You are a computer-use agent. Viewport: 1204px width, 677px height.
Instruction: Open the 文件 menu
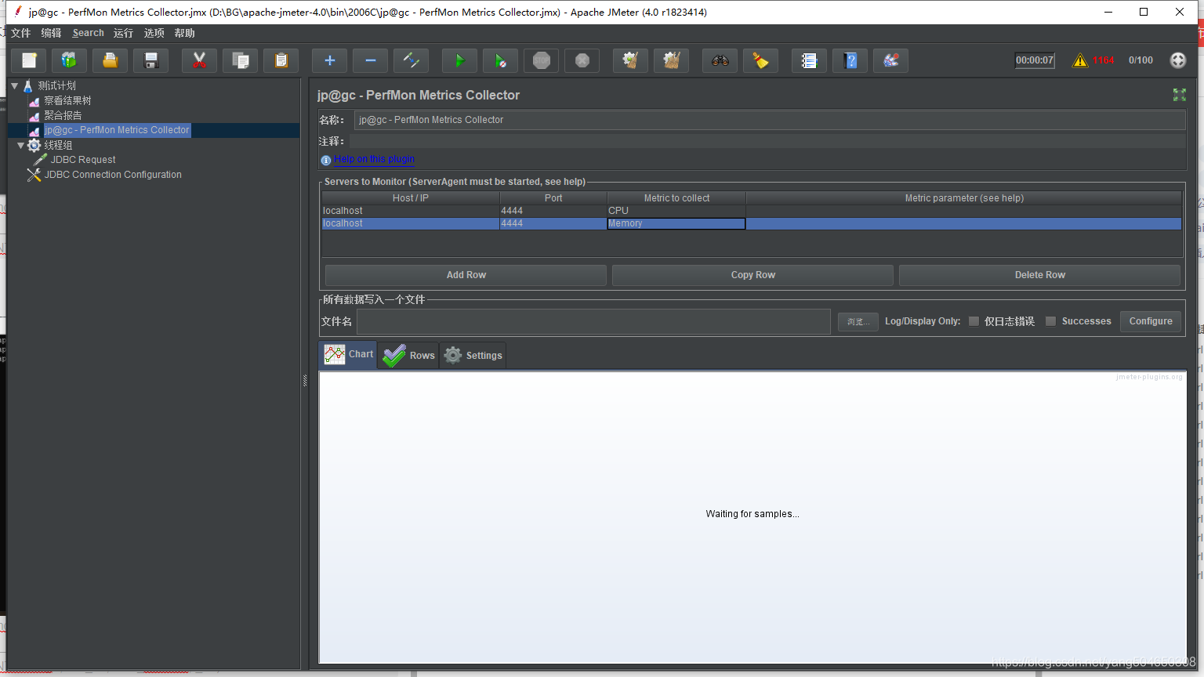pyautogui.click(x=21, y=33)
